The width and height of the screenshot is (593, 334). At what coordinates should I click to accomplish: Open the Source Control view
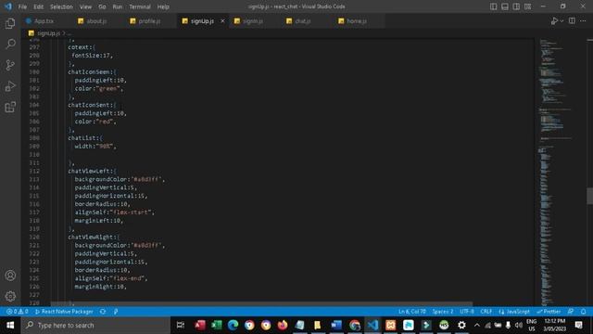point(10,65)
